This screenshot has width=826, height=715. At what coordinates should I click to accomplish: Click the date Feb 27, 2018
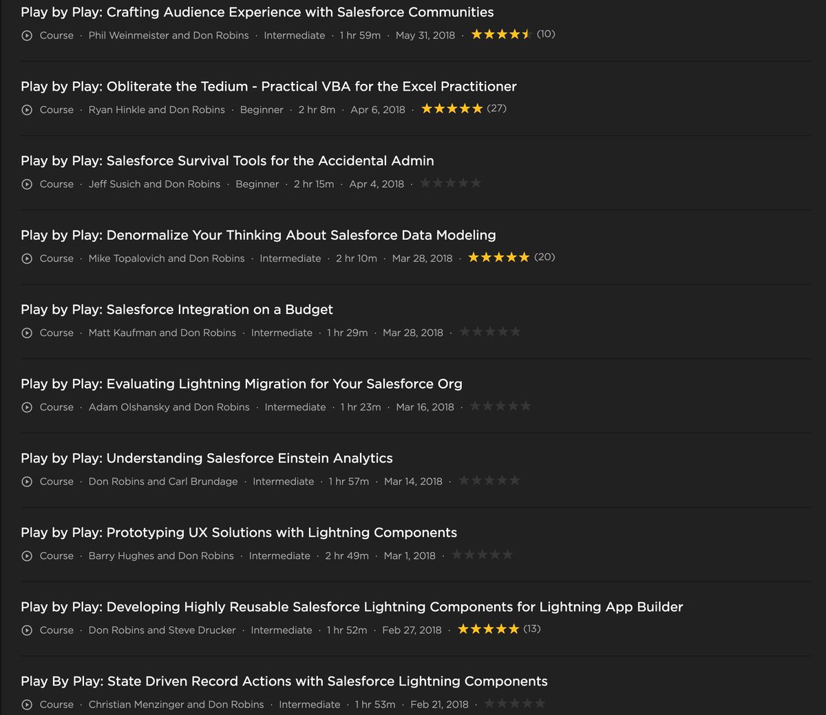point(412,630)
